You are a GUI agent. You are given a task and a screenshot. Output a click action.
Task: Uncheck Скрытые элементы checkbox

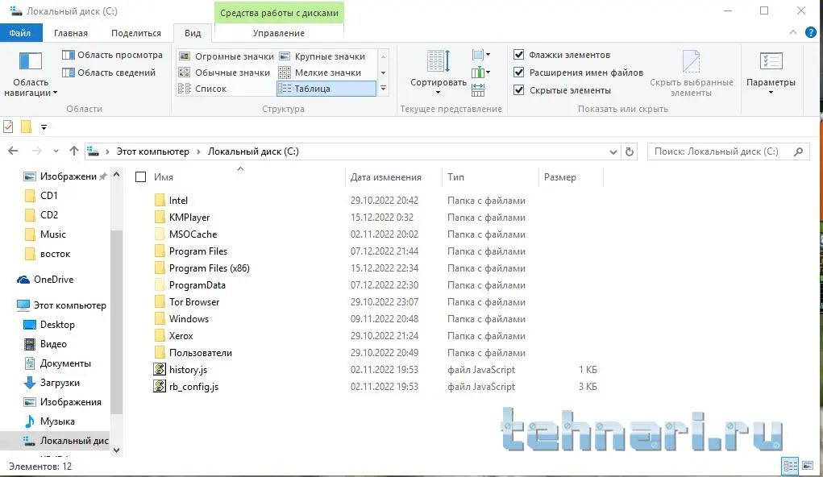click(518, 90)
